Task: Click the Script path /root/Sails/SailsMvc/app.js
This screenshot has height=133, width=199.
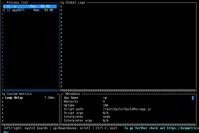Action: coord(127,109)
